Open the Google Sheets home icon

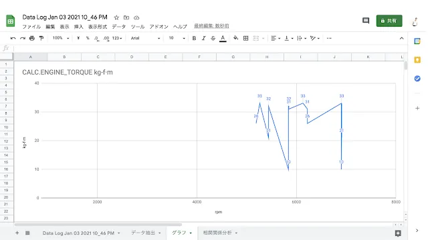pyautogui.click(x=11, y=21)
